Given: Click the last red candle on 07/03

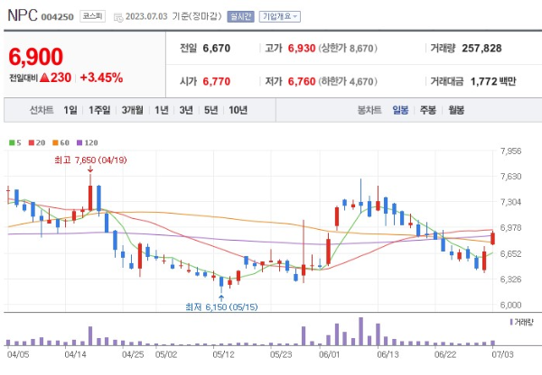Looking at the screenshot, I should [492, 238].
